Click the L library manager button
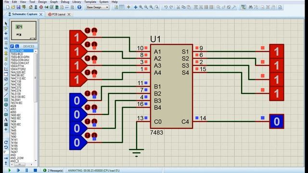This screenshot has width=308, height=173. [x=17, y=46]
